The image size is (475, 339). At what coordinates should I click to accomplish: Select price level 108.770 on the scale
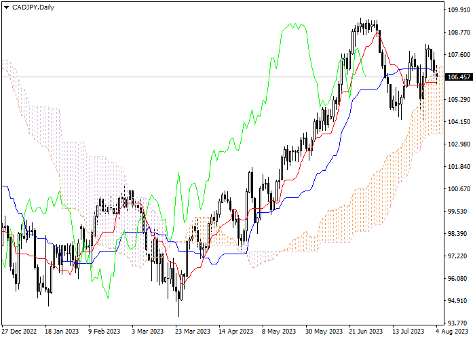click(x=459, y=33)
